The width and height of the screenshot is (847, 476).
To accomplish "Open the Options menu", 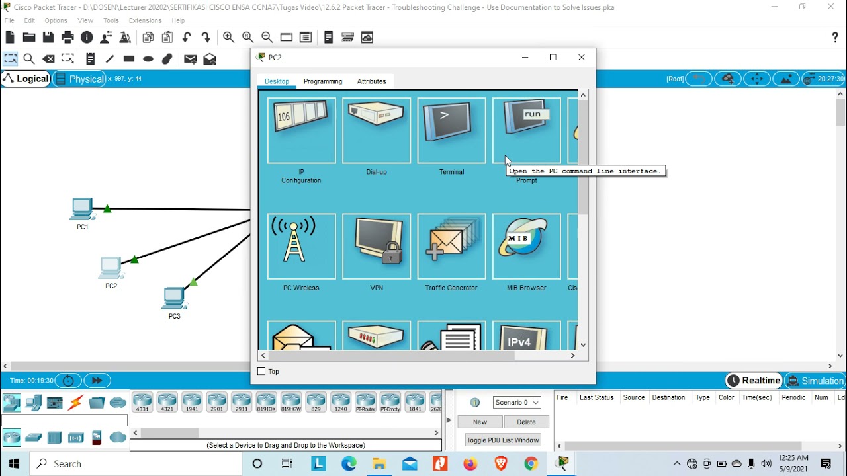I will tap(56, 20).
